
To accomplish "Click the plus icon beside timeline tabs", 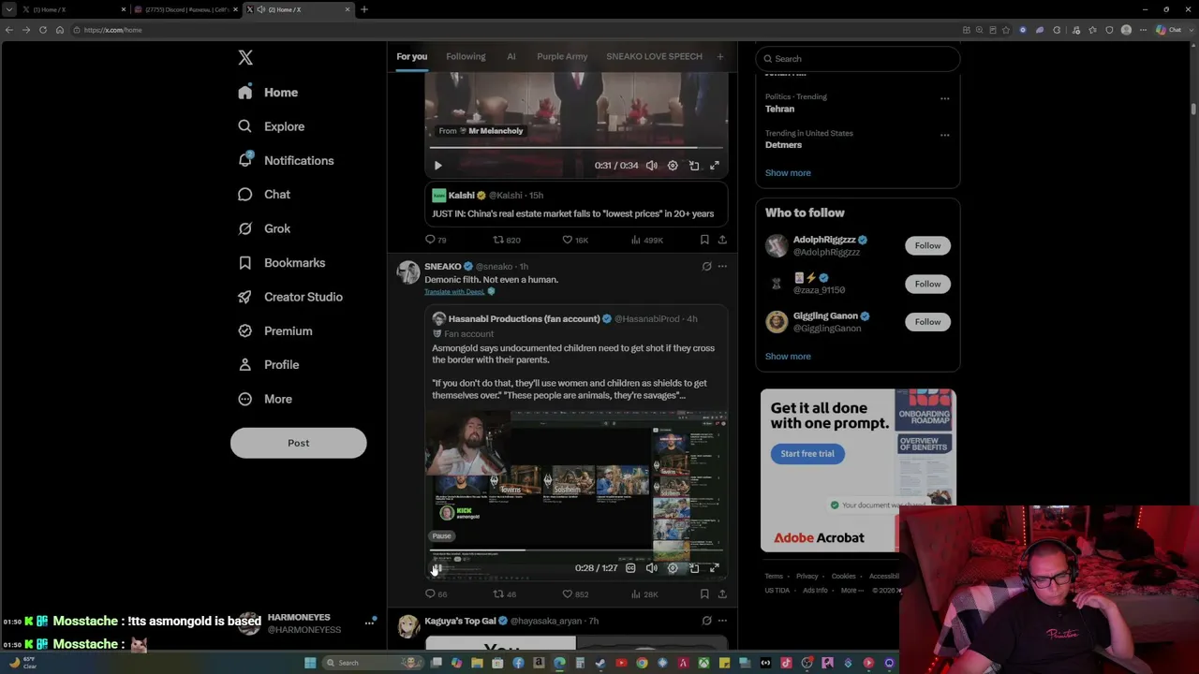I will pyautogui.click(x=720, y=56).
